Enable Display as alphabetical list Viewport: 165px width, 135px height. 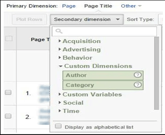tap(58, 126)
